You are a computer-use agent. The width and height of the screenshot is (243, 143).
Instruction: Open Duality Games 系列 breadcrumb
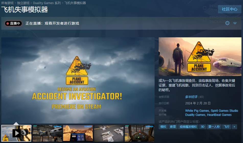coord(47,3)
